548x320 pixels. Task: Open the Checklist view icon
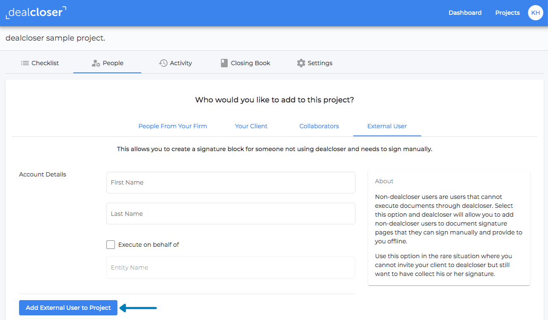coord(25,63)
